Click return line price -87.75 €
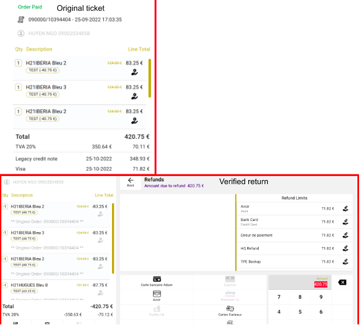 coord(100,285)
